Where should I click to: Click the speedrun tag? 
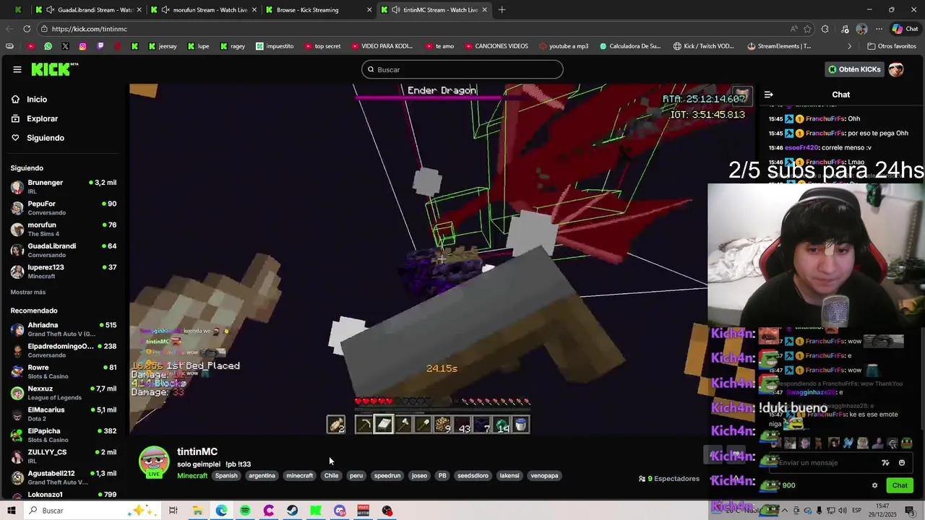coord(387,476)
